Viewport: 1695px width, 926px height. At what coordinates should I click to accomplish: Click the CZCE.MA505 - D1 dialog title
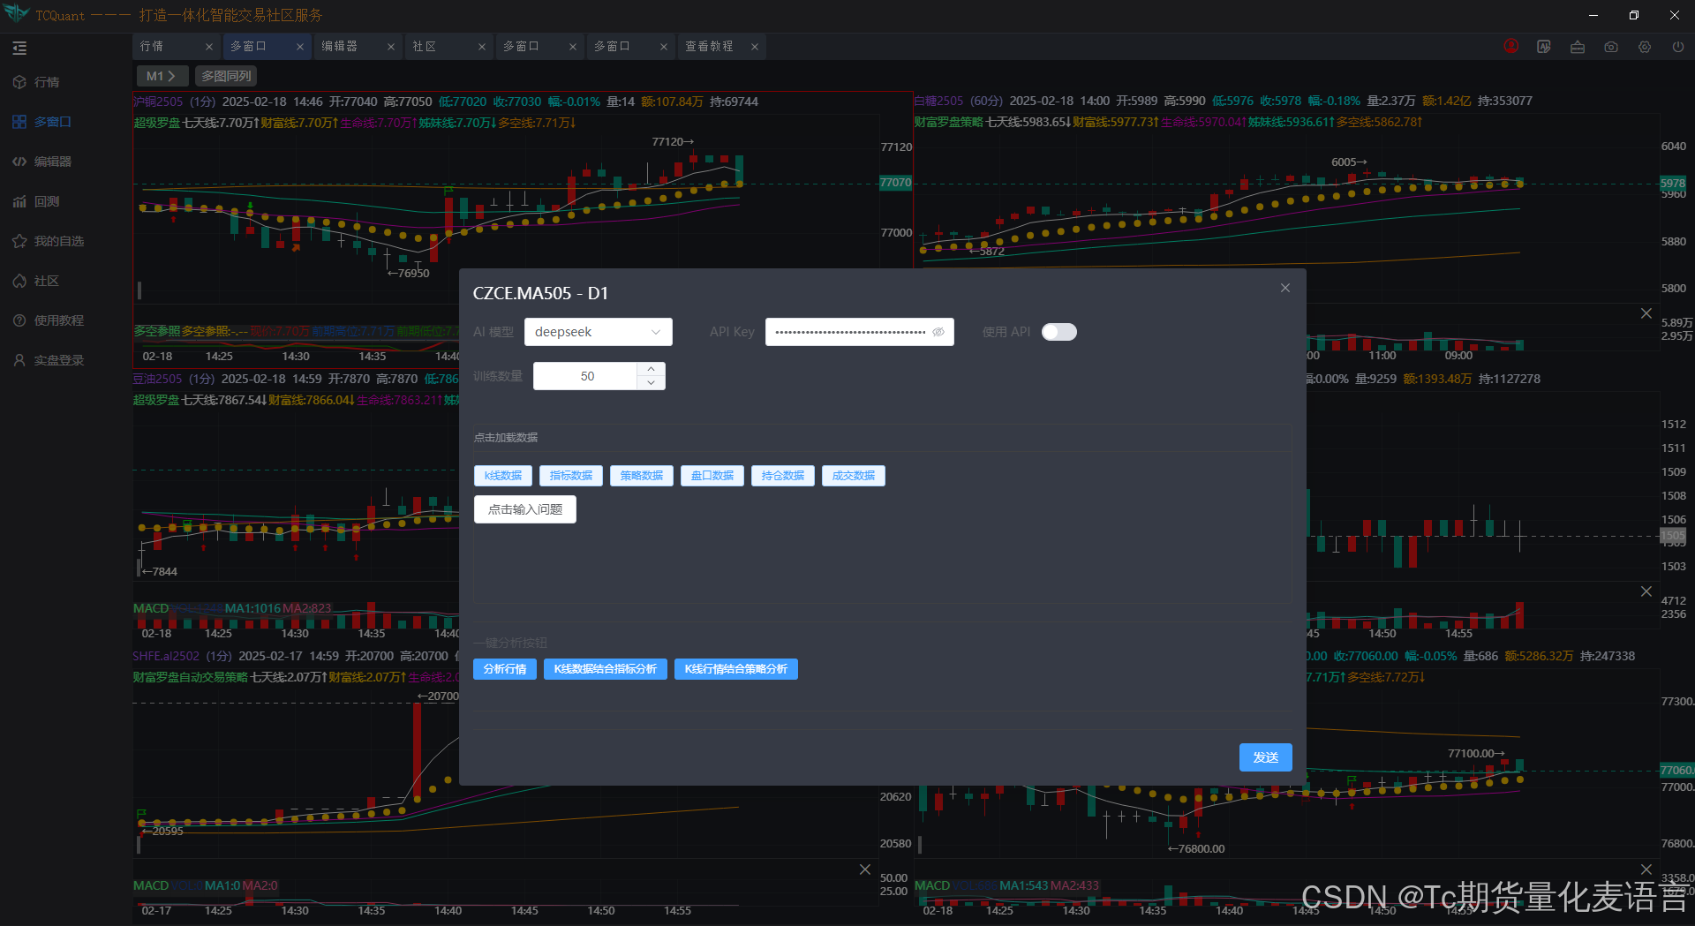(540, 293)
